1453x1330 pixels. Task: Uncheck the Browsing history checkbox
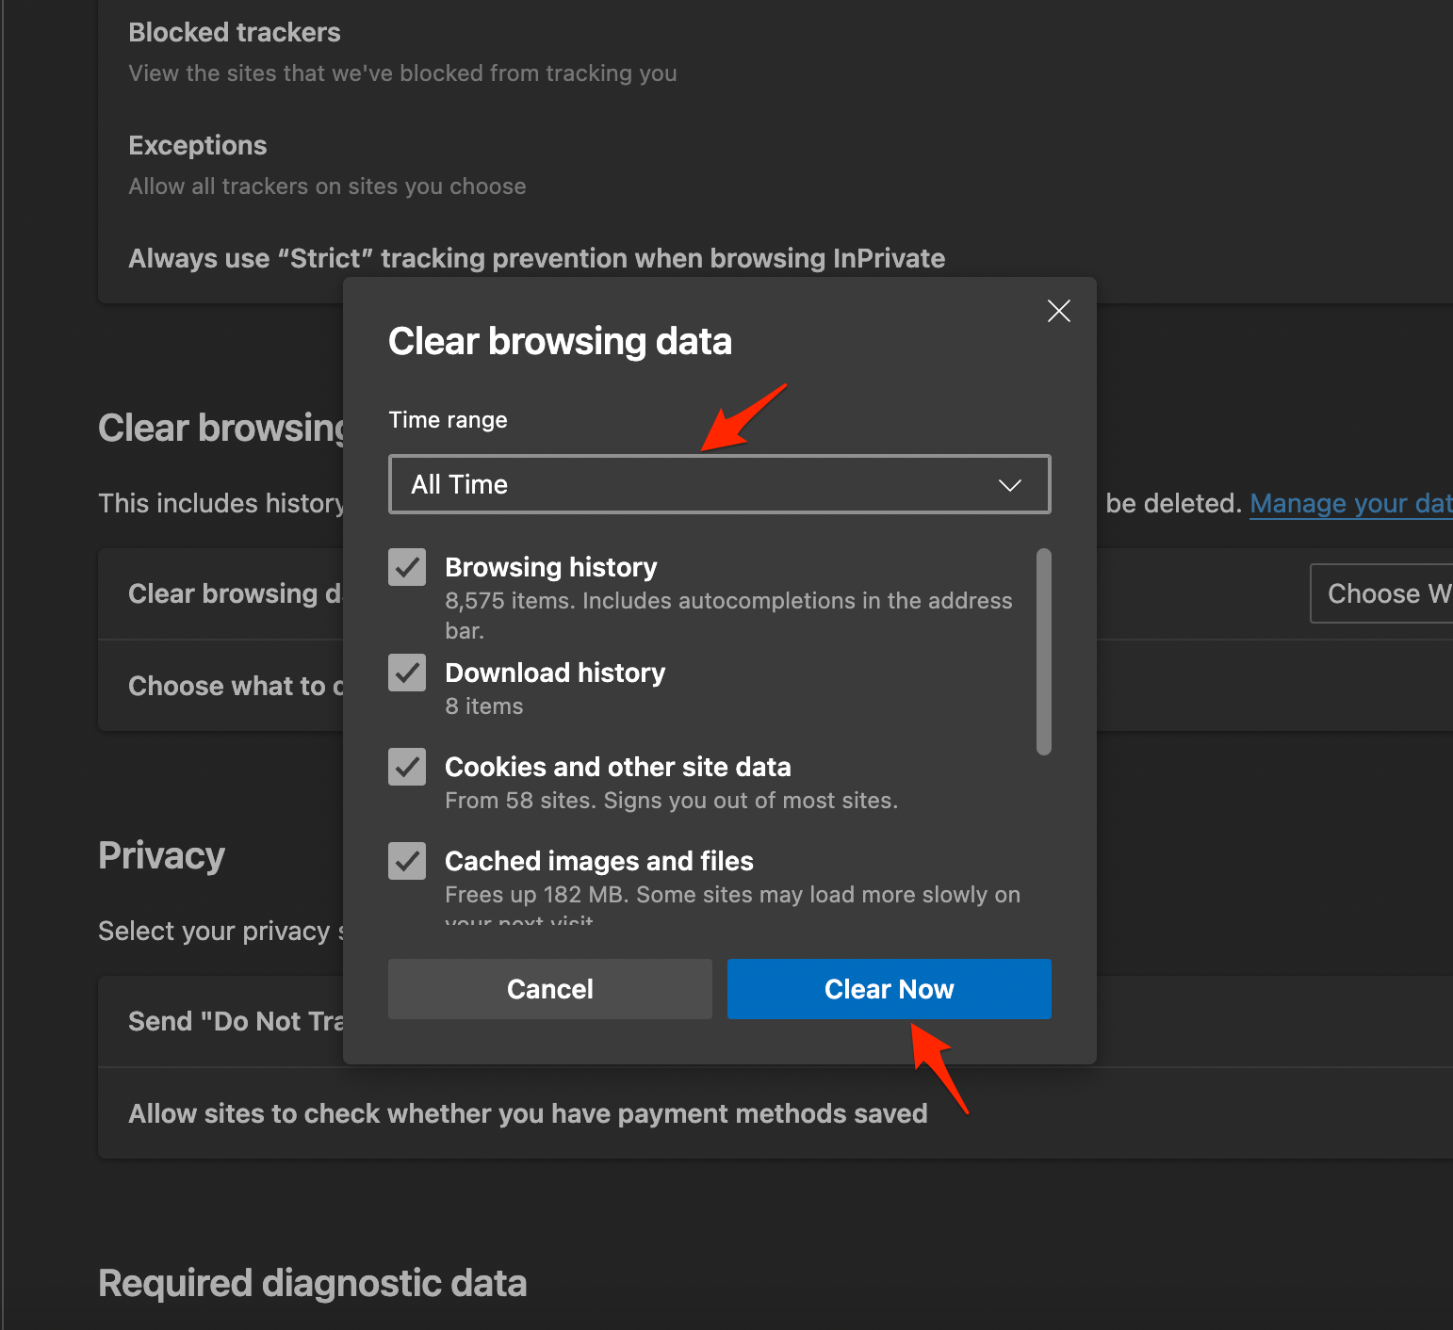point(407,567)
